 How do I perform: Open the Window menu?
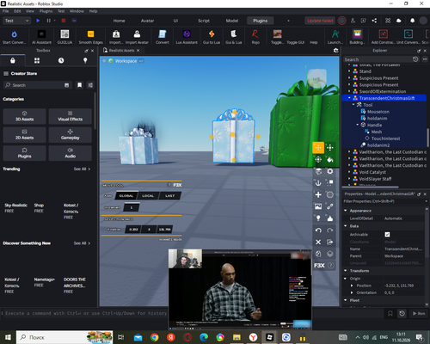[x=77, y=11]
